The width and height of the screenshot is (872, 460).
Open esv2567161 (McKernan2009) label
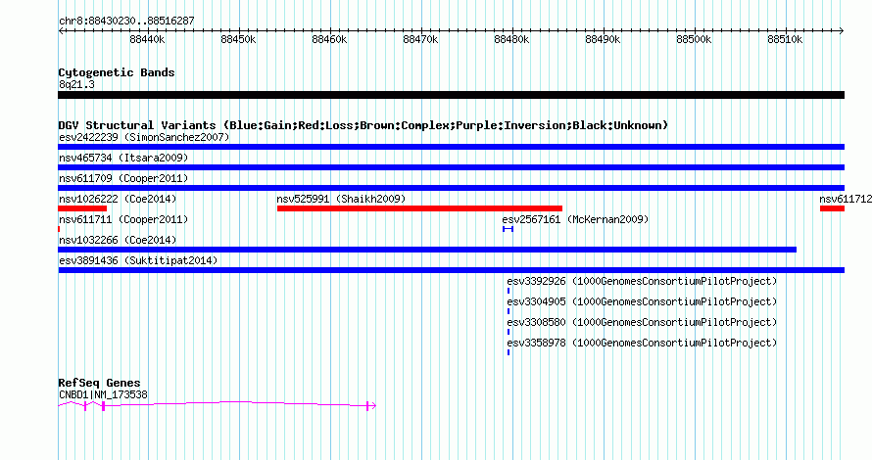tap(575, 219)
